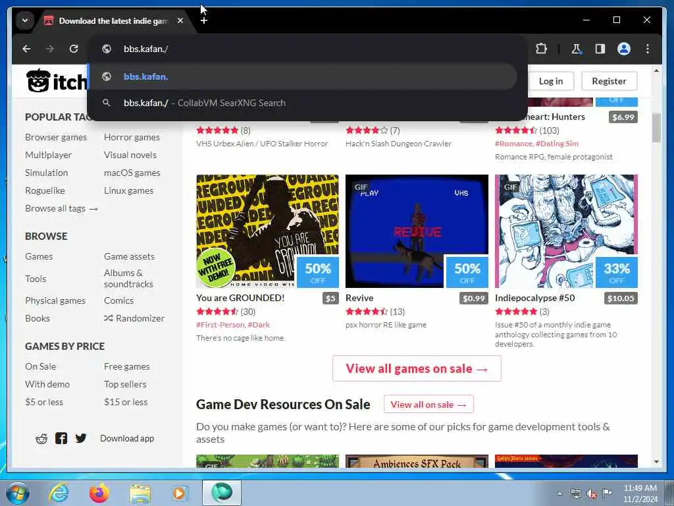Open You are GROUNDED! game thumbnail
The height and width of the screenshot is (506, 674).
click(267, 231)
